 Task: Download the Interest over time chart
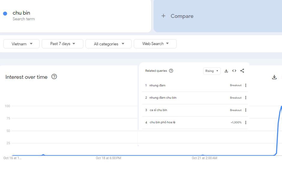(274, 77)
